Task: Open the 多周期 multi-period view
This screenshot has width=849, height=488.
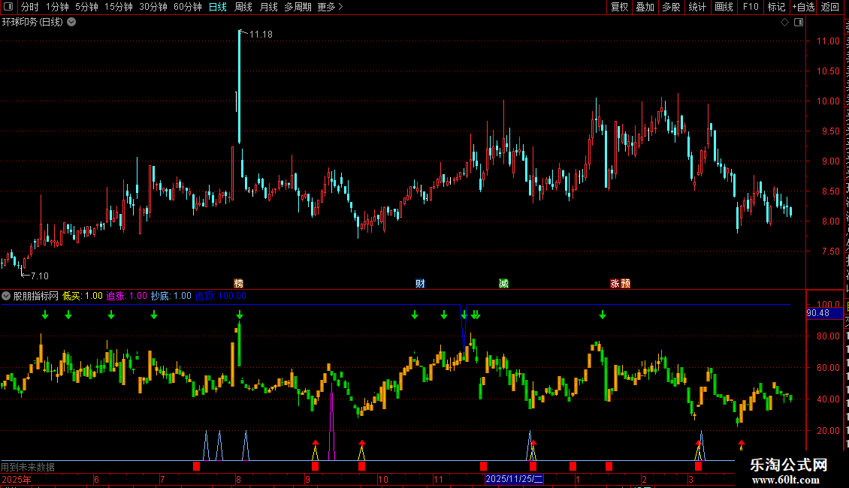Action: [x=298, y=7]
